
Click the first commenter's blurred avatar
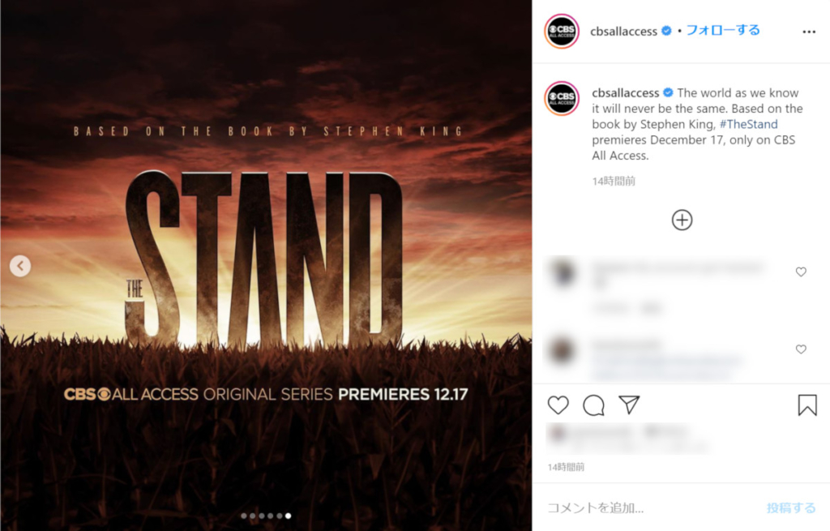pos(563,272)
